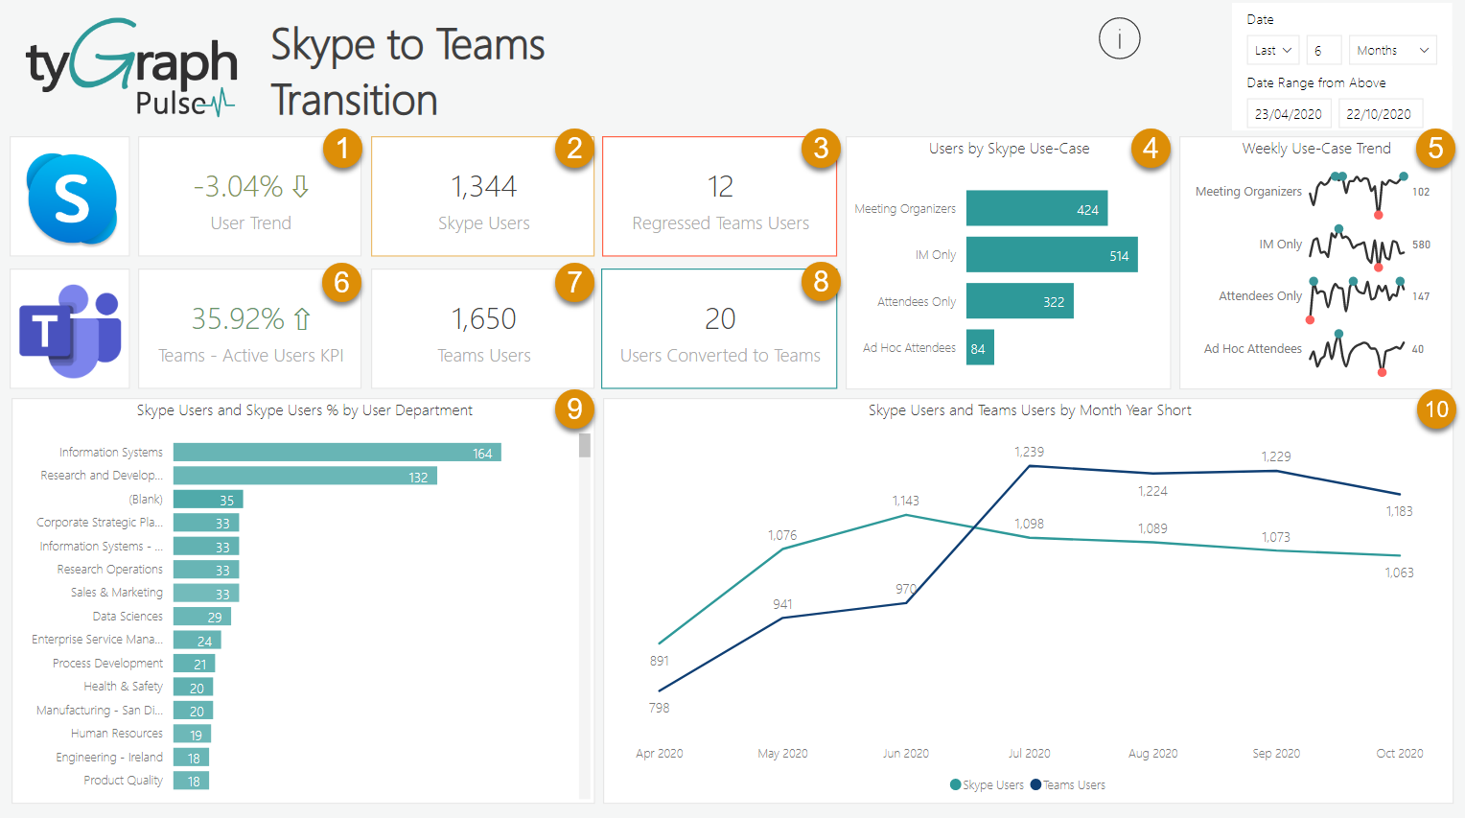
Task: Click the "6" value in the Date filter
Action: (x=1324, y=50)
